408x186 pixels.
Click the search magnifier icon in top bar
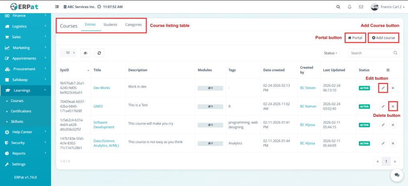pyautogui.click(x=338, y=7)
